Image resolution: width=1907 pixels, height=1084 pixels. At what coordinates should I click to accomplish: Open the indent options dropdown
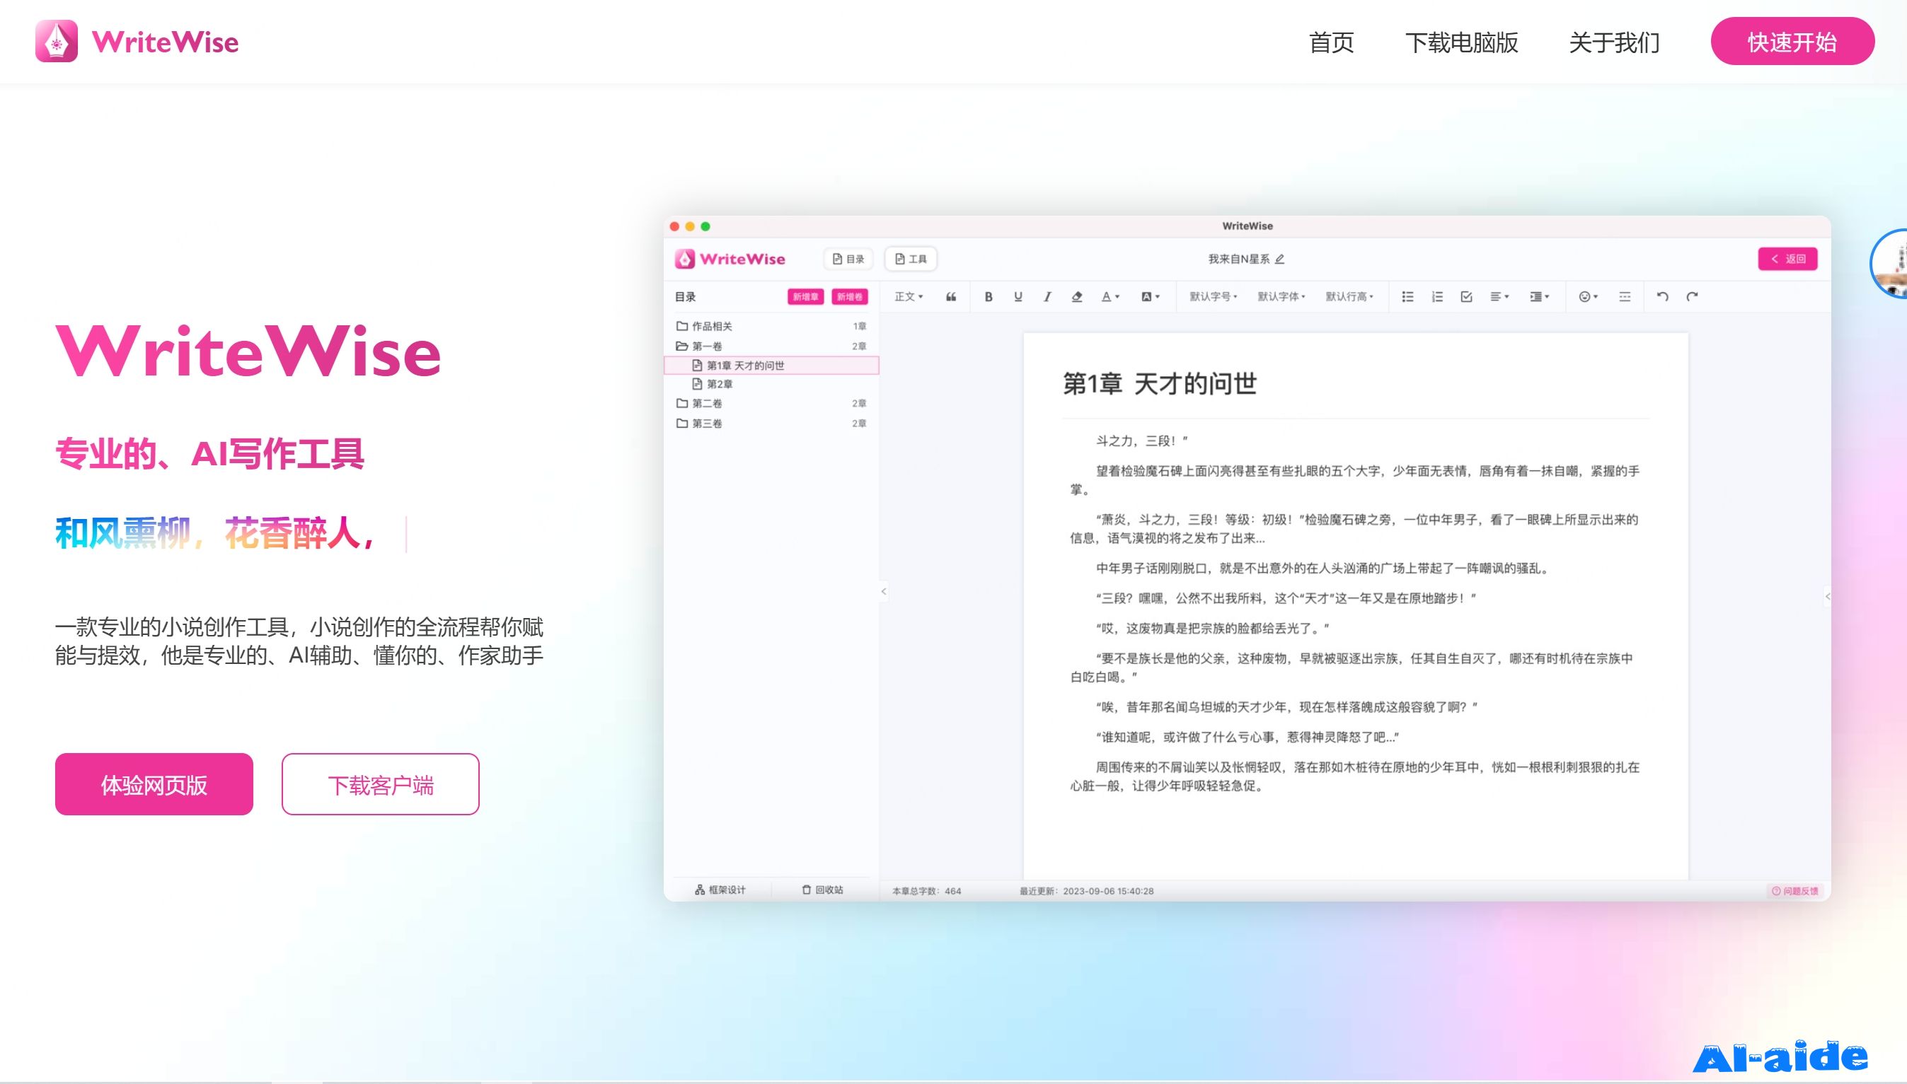tap(1540, 296)
